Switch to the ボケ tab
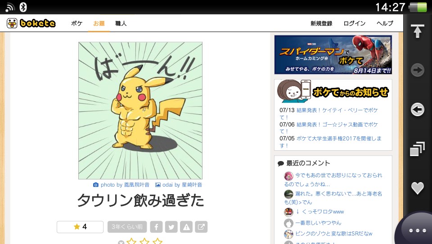Viewport: 432px width, 244px height. [x=76, y=23]
